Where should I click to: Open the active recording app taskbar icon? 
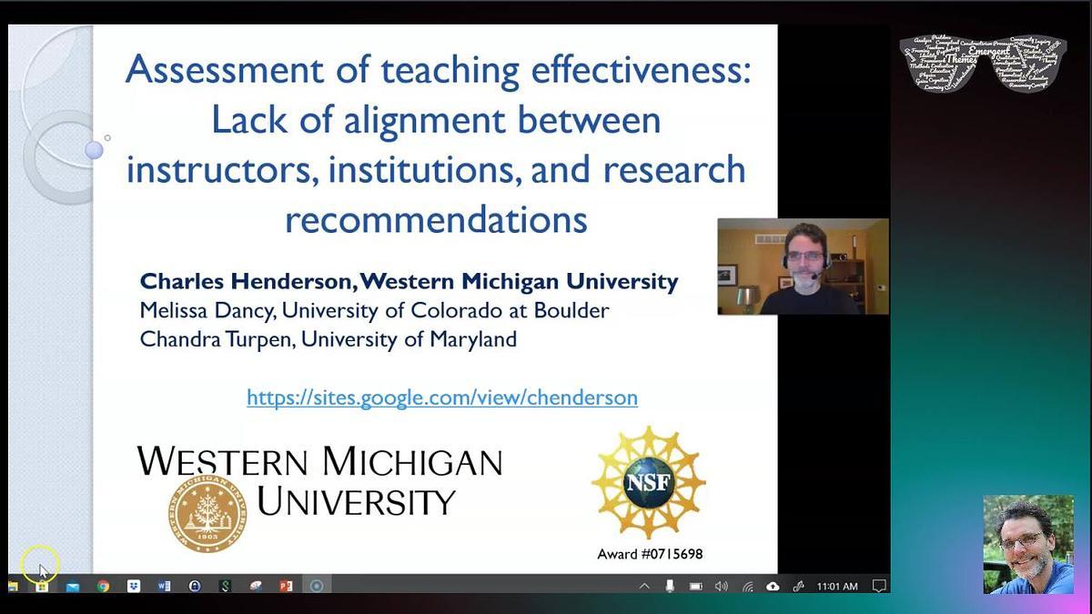317,587
